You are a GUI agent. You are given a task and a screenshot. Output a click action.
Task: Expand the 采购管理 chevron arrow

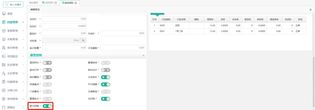pos(23,39)
